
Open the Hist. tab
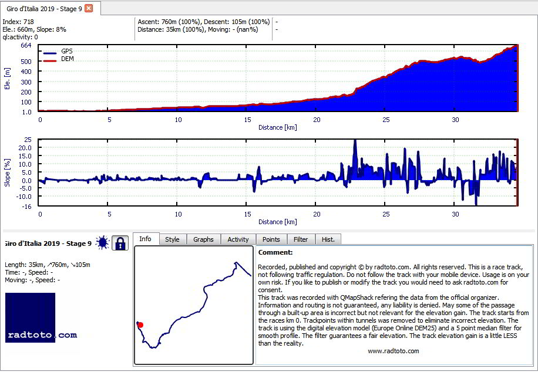pos(328,239)
